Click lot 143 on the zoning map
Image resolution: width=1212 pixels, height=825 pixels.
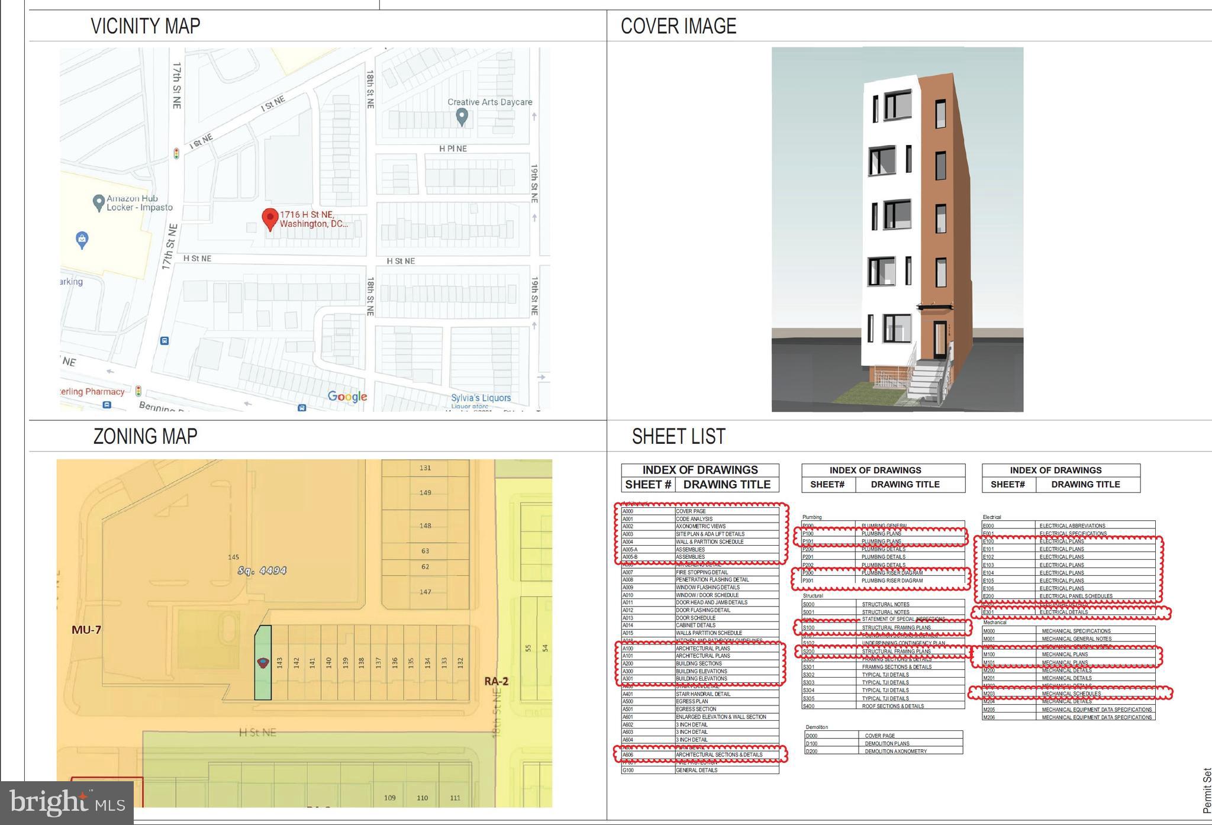[280, 663]
